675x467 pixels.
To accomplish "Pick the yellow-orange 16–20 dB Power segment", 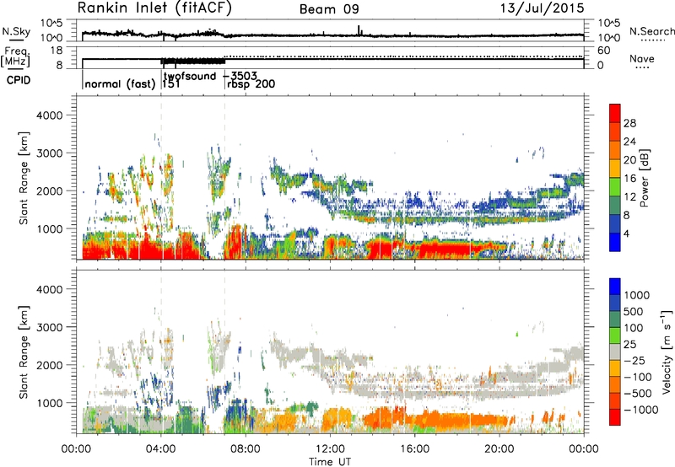I will [x=615, y=169].
